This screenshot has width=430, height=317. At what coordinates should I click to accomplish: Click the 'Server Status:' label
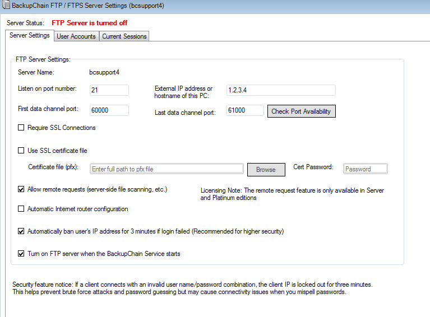click(x=25, y=23)
